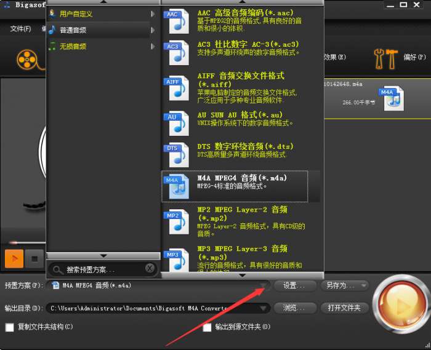Click the magnifier icon in preset search

[x=57, y=270]
